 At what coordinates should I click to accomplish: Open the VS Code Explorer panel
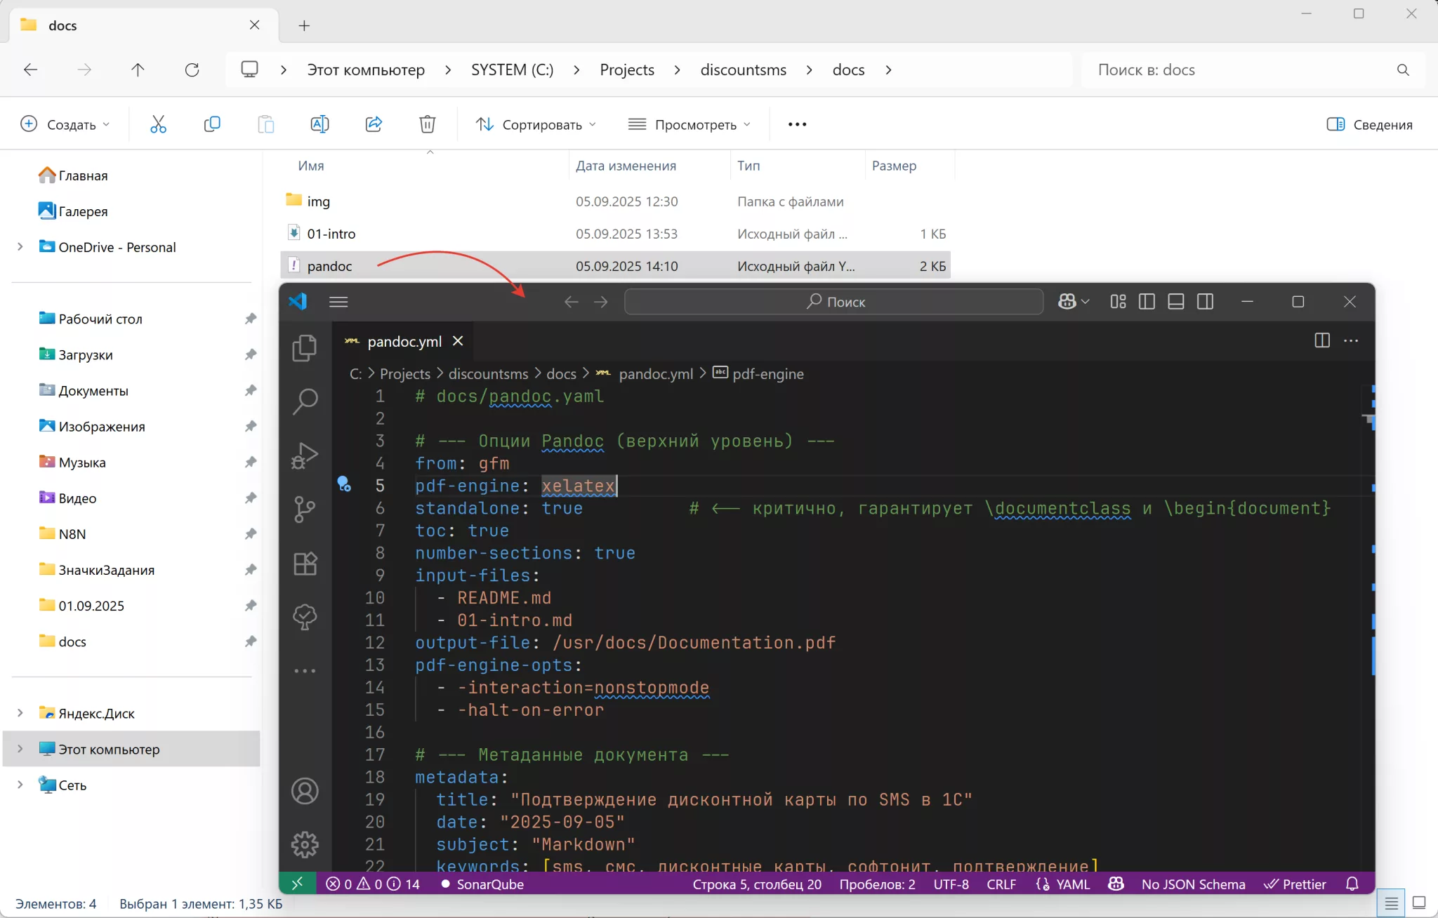[305, 347]
